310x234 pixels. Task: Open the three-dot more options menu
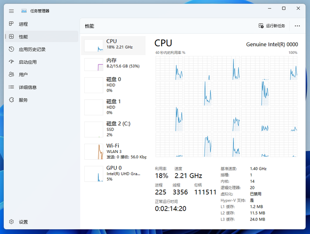[x=297, y=26]
